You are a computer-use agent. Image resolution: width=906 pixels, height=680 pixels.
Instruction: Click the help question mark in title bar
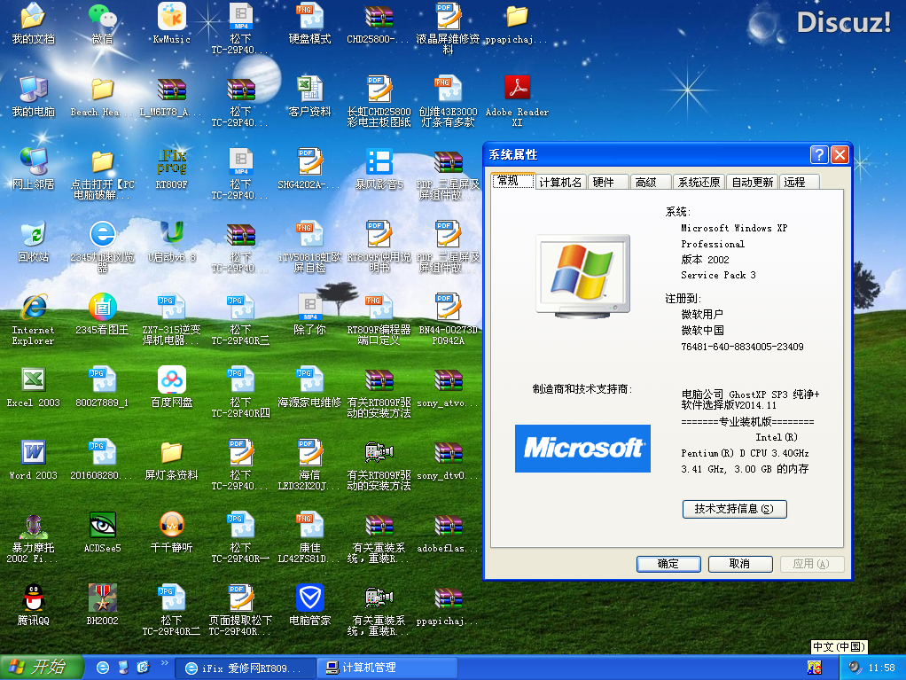point(819,155)
